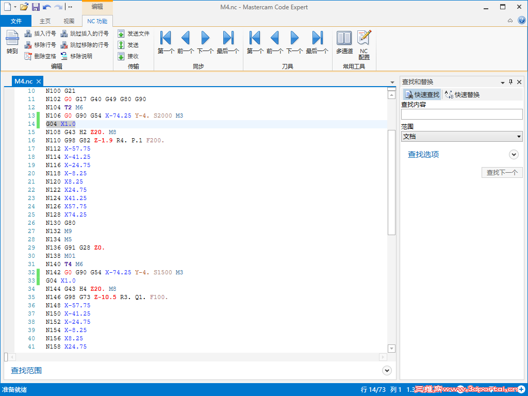
Task: Select 插入行号 insert line numbers
Action: tap(40, 34)
